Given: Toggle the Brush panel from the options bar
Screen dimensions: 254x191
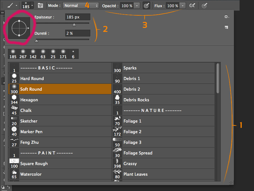Looking at the screenshot, I should (x=40, y=5).
